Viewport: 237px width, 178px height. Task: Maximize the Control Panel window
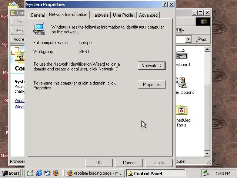201,13
